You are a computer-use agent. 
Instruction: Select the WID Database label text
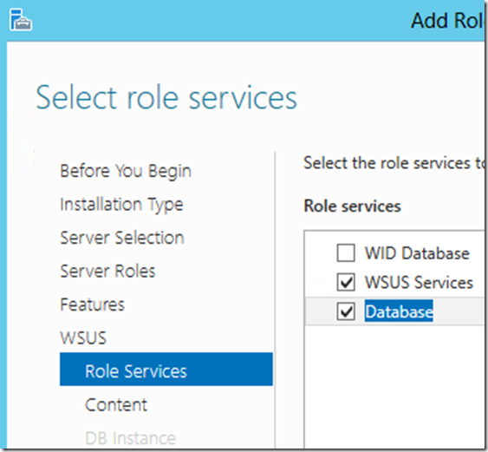pyautogui.click(x=417, y=253)
